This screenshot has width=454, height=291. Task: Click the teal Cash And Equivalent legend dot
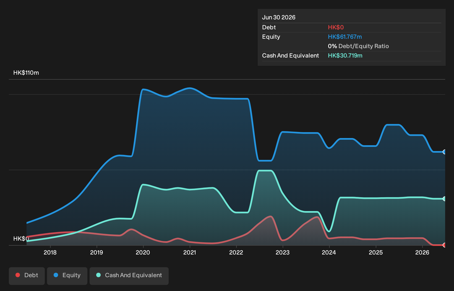point(98,275)
